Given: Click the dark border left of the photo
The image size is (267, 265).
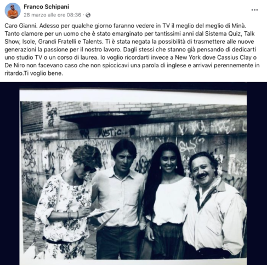Looking at the screenshot, I should [9, 174].
